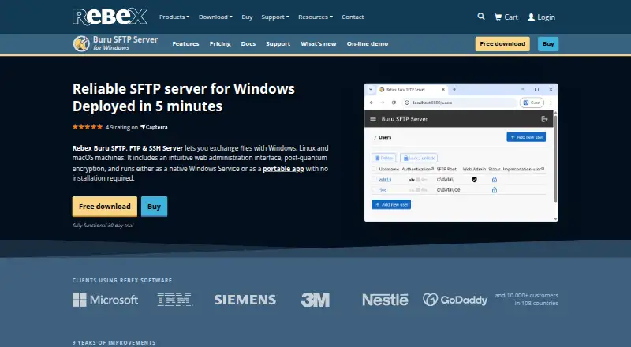Click the 'fully functional 30-day trial' note

click(103, 226)
